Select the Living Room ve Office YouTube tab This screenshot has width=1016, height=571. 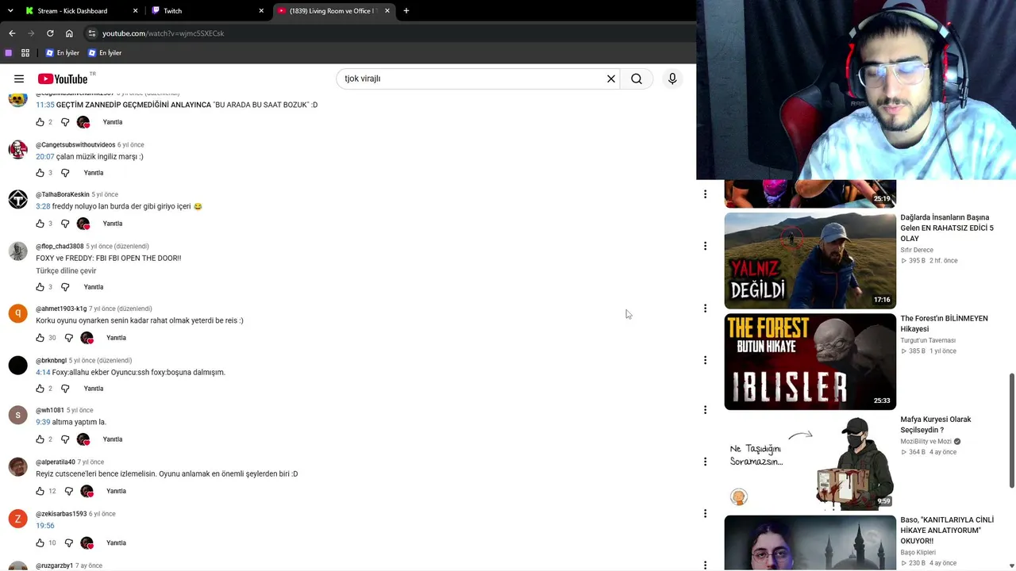[x=333, y=10]
